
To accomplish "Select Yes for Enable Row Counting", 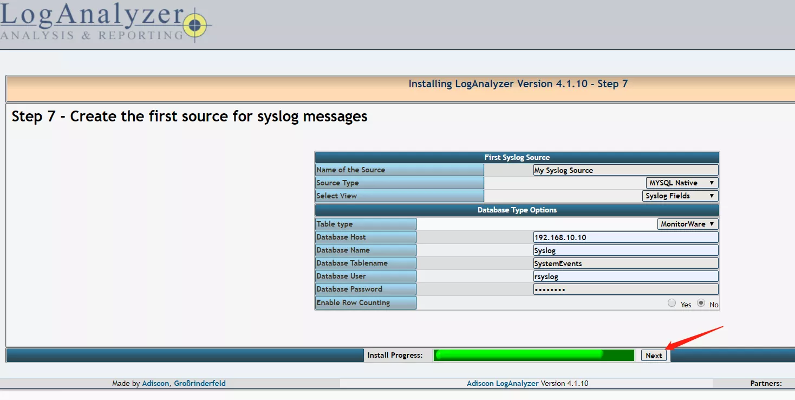I will (x=672, y=303).
